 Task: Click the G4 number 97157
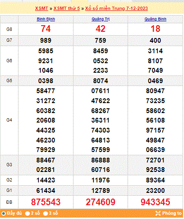[x=156, y=130]
